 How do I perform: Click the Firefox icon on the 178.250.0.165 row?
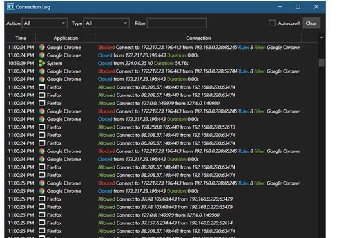tap(42, 127)
